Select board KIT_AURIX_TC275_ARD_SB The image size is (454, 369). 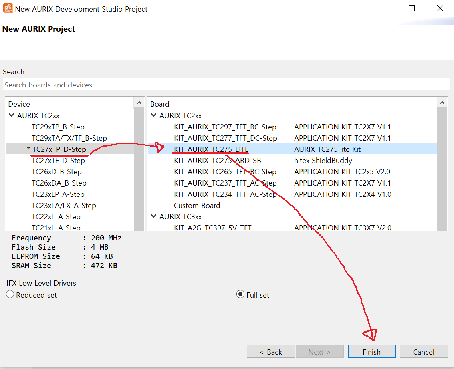pyautogui.click(x=217, y=161)
